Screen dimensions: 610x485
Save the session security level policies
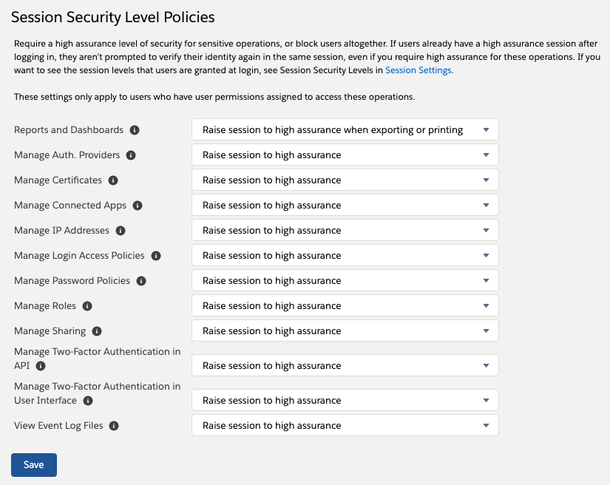(33, 464)
